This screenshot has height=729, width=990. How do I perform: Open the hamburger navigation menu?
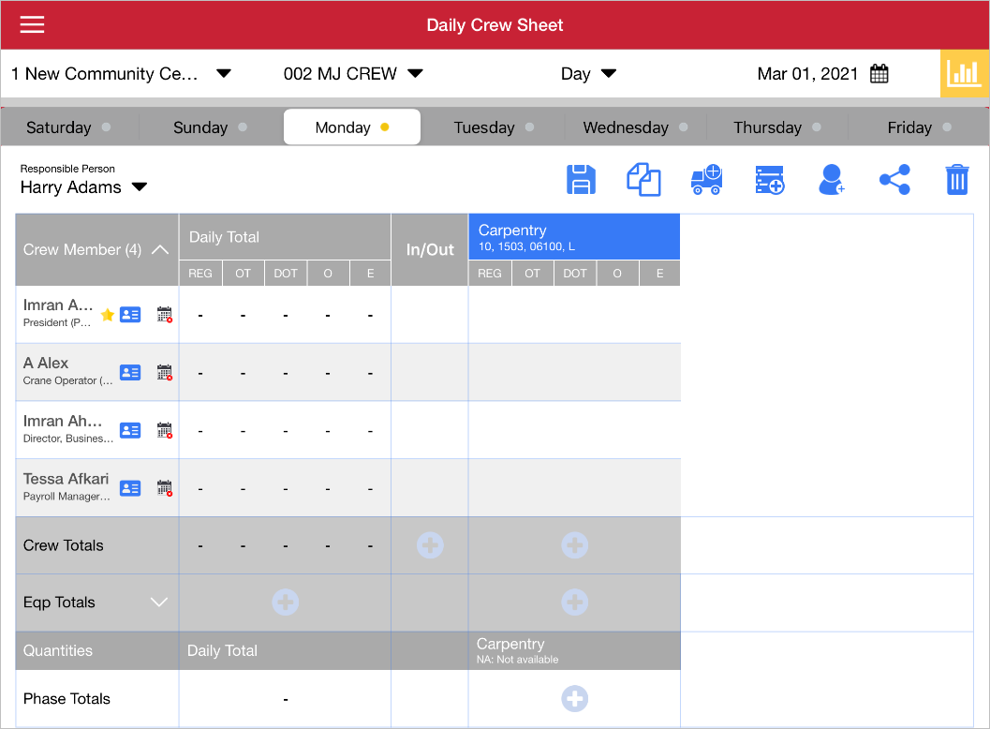32,24
